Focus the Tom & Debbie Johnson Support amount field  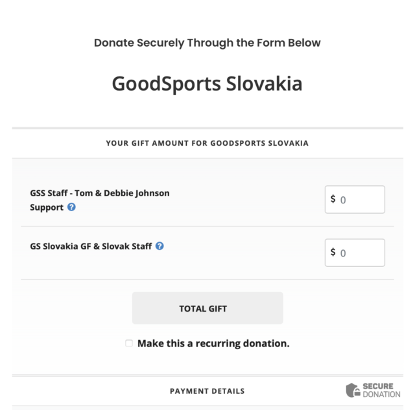(x=361, y=199)
